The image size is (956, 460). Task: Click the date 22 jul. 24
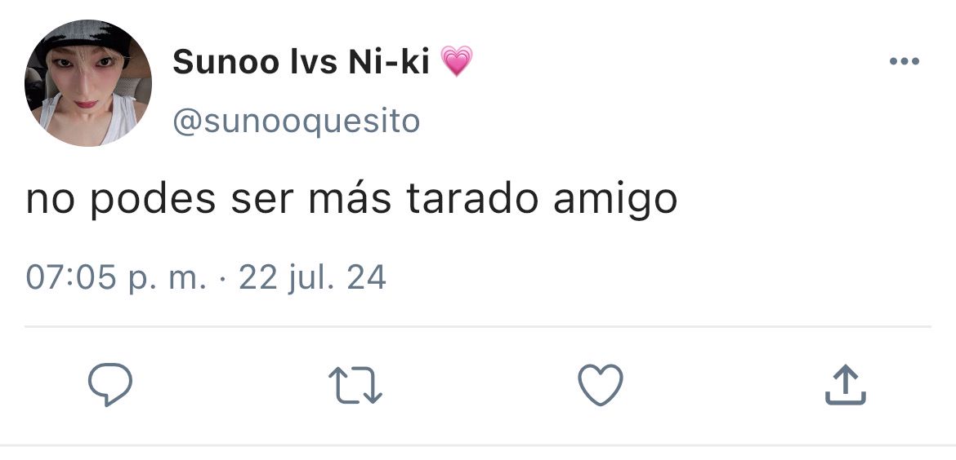312,278
